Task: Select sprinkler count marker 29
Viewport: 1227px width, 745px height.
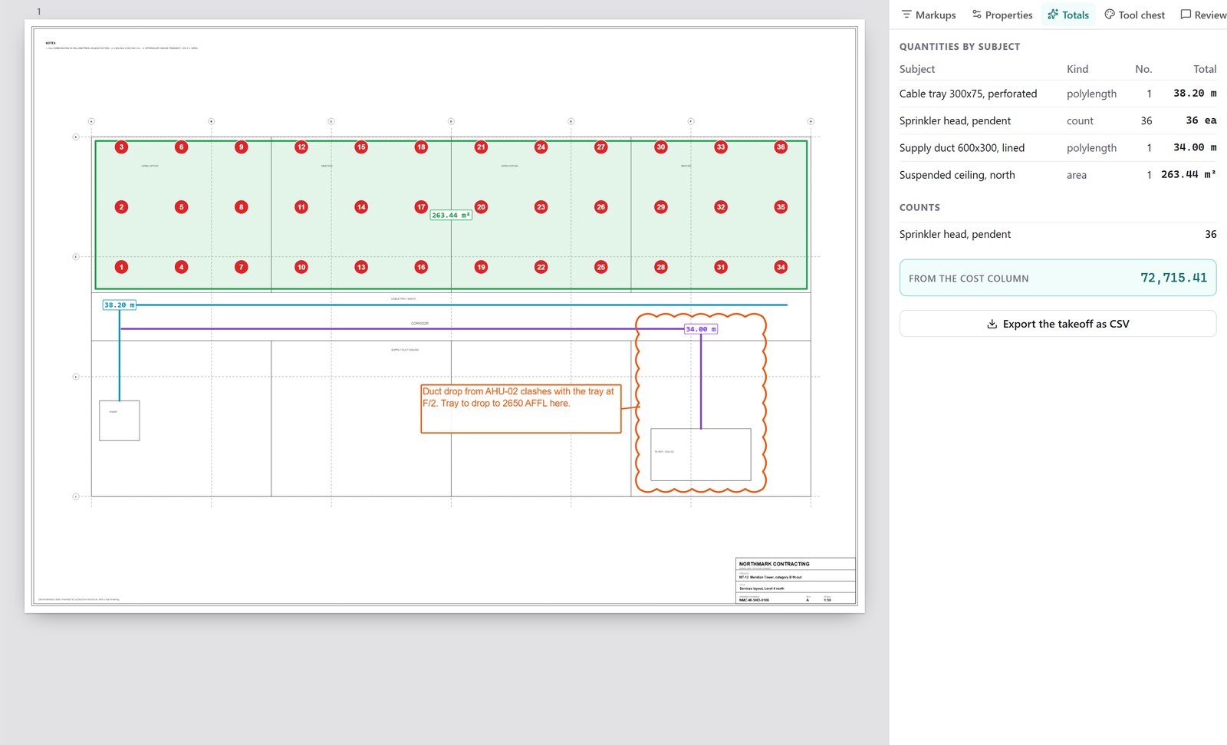Action: (661, 207)
